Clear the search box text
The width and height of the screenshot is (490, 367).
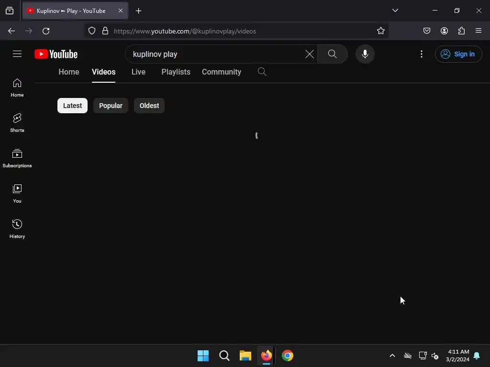[310, 54]
